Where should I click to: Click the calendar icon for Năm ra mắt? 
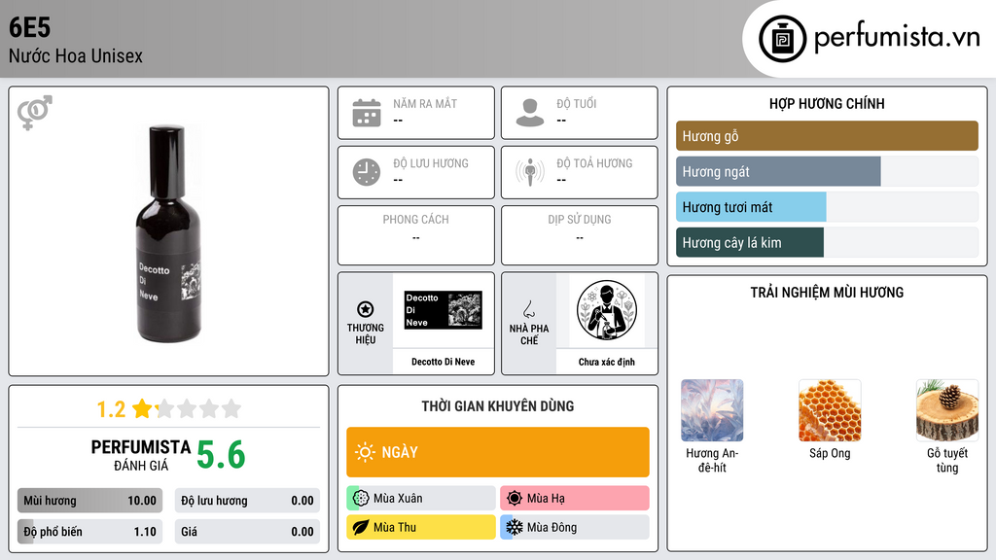(367, 113)
